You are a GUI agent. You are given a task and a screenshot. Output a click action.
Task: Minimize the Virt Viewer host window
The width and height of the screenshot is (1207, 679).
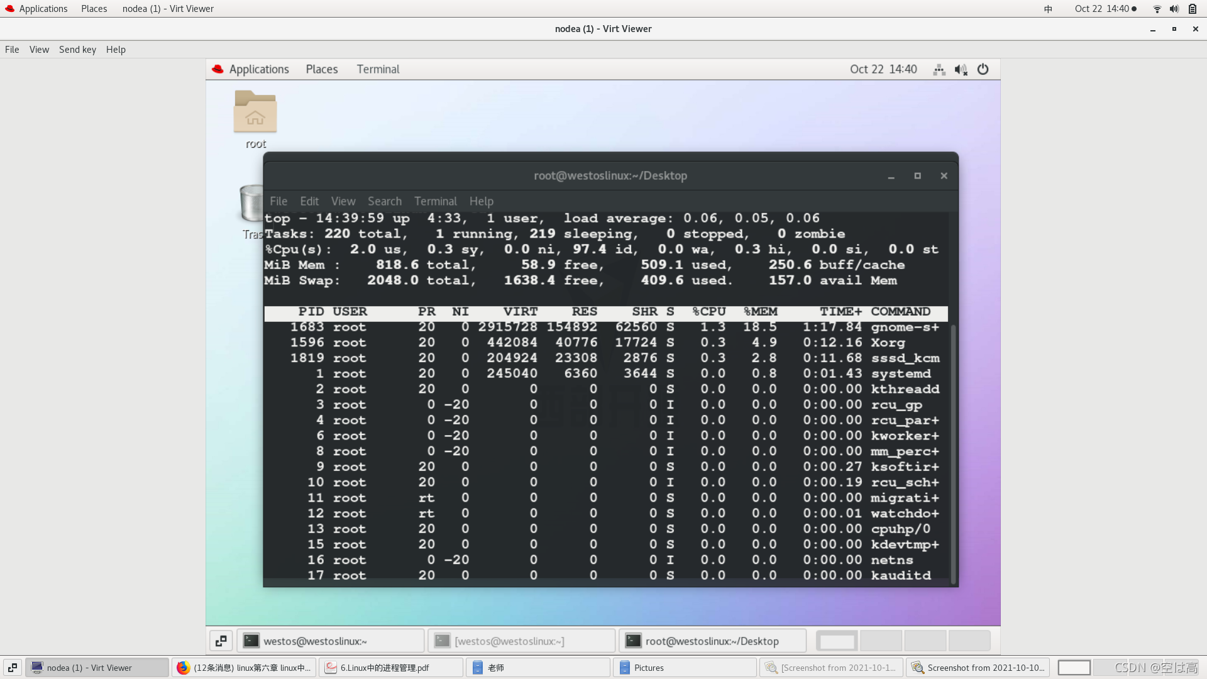pyautogui.click(x=1153, y=29)
